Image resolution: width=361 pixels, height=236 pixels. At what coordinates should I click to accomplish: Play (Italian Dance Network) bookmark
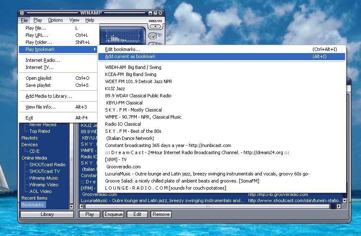pos(221,138)
